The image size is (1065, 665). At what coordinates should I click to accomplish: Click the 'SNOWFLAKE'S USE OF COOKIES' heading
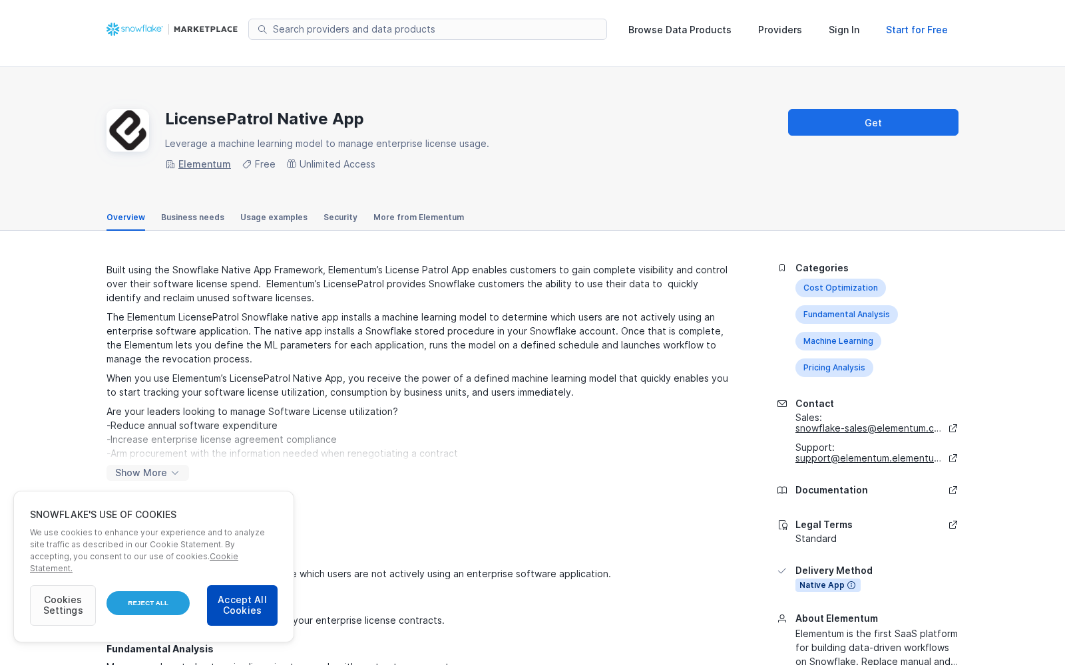point(103,515)
